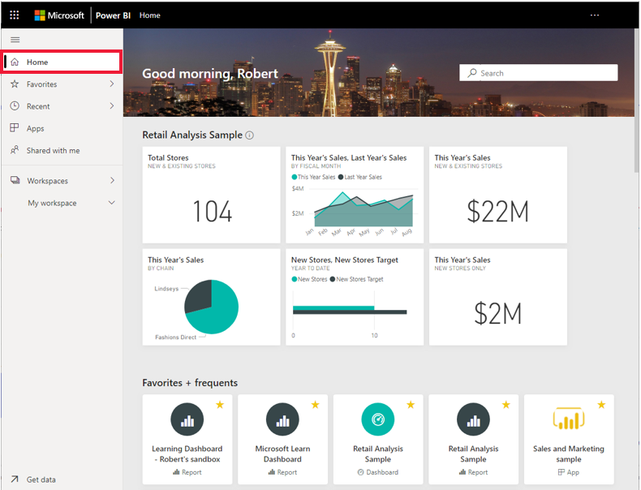The height and width of the screenshot is (490, 641).
Task: Click the teal This Year Sales legend dot
Action: [294, 177]
